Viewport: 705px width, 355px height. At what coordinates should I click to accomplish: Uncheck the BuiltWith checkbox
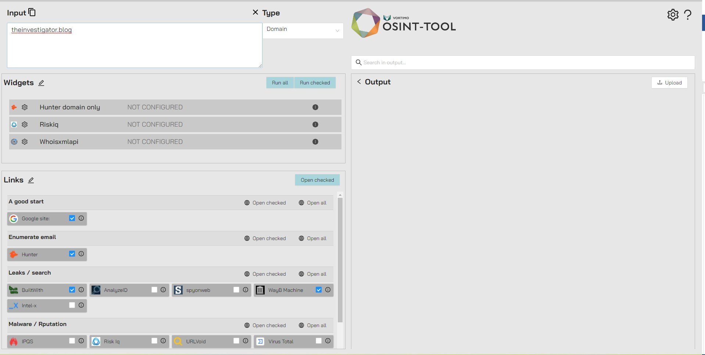coord(72,290)
